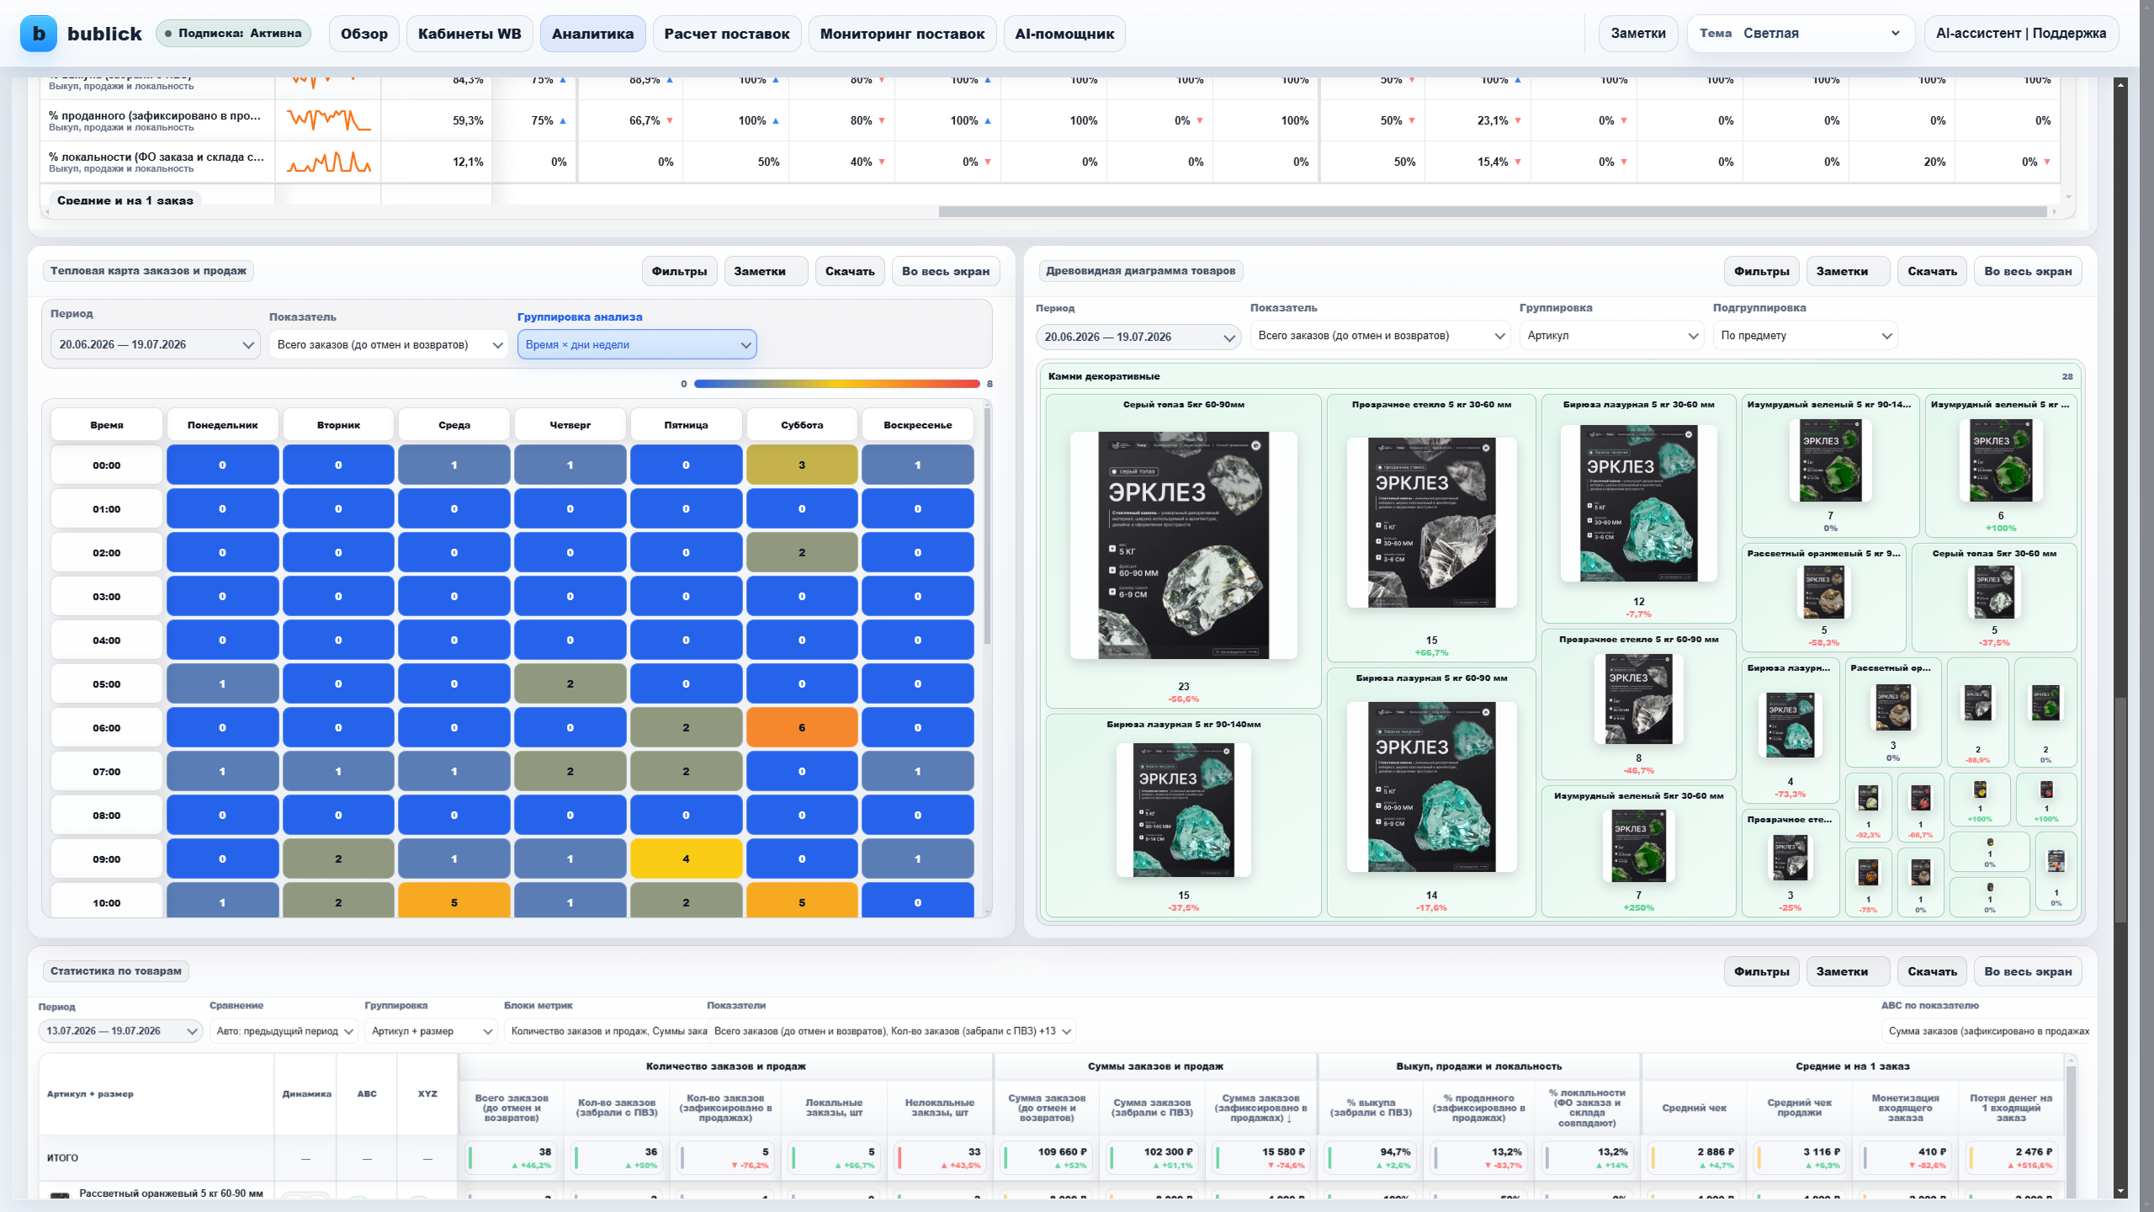Click Скачать in the heatmap panel

point(850,271)
